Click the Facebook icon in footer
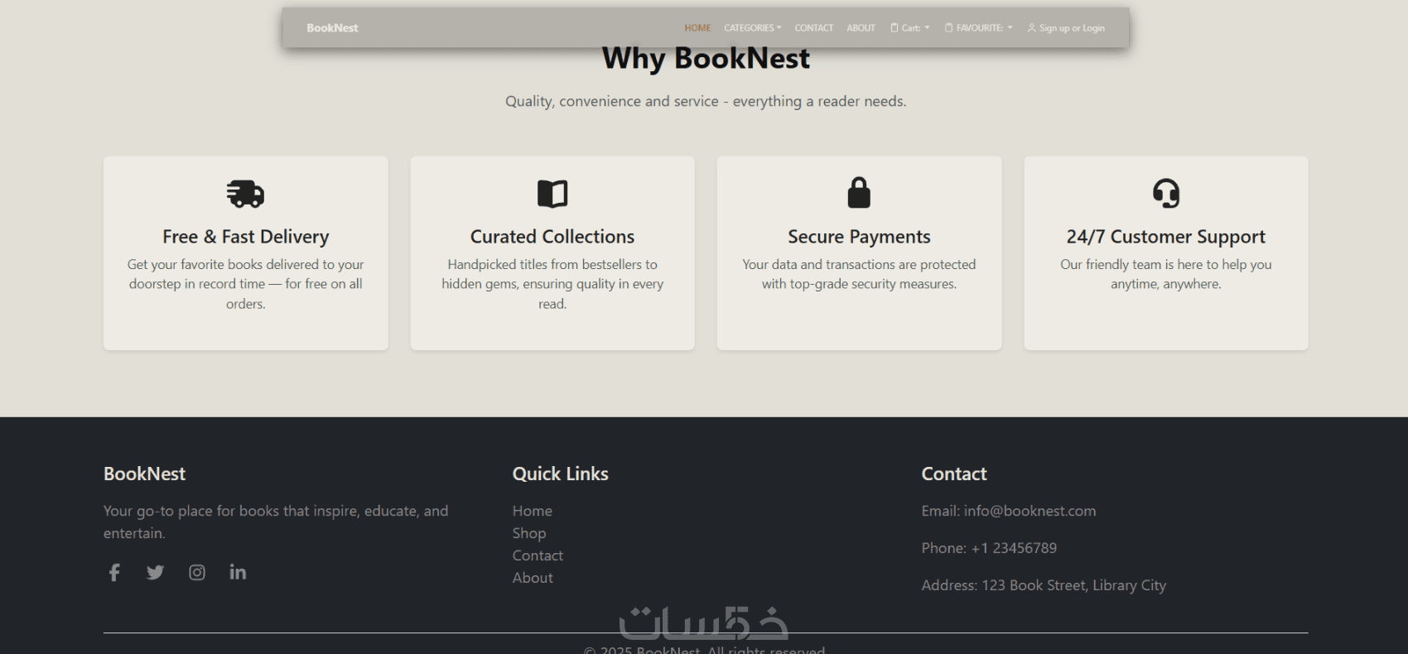 coord(114,573)
